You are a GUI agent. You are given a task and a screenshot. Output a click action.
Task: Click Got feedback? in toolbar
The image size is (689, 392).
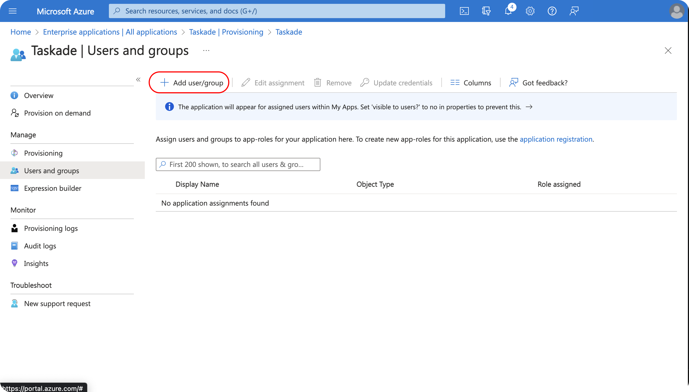[538, 83]
